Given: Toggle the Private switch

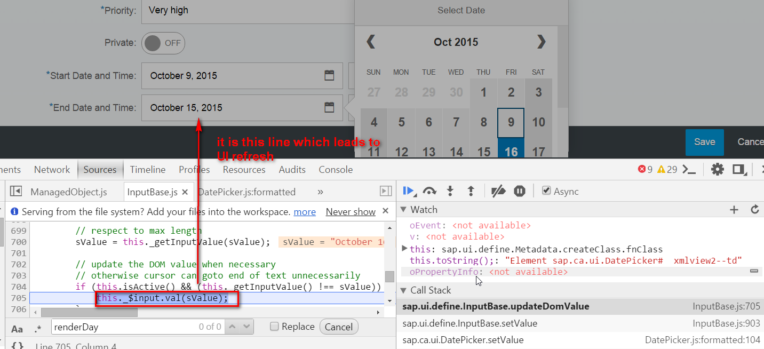Looking at the screenshot, I should (x=163, y=43).
